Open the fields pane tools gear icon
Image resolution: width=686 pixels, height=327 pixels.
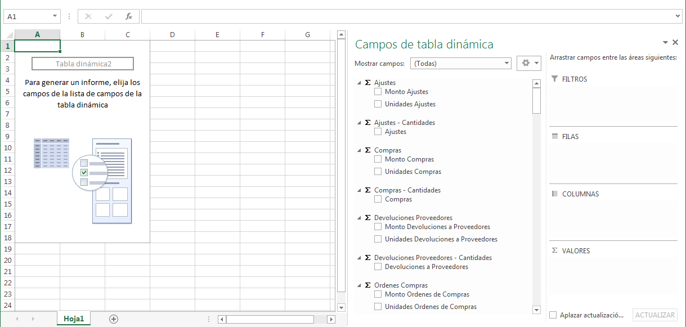(x=525, y=63)
